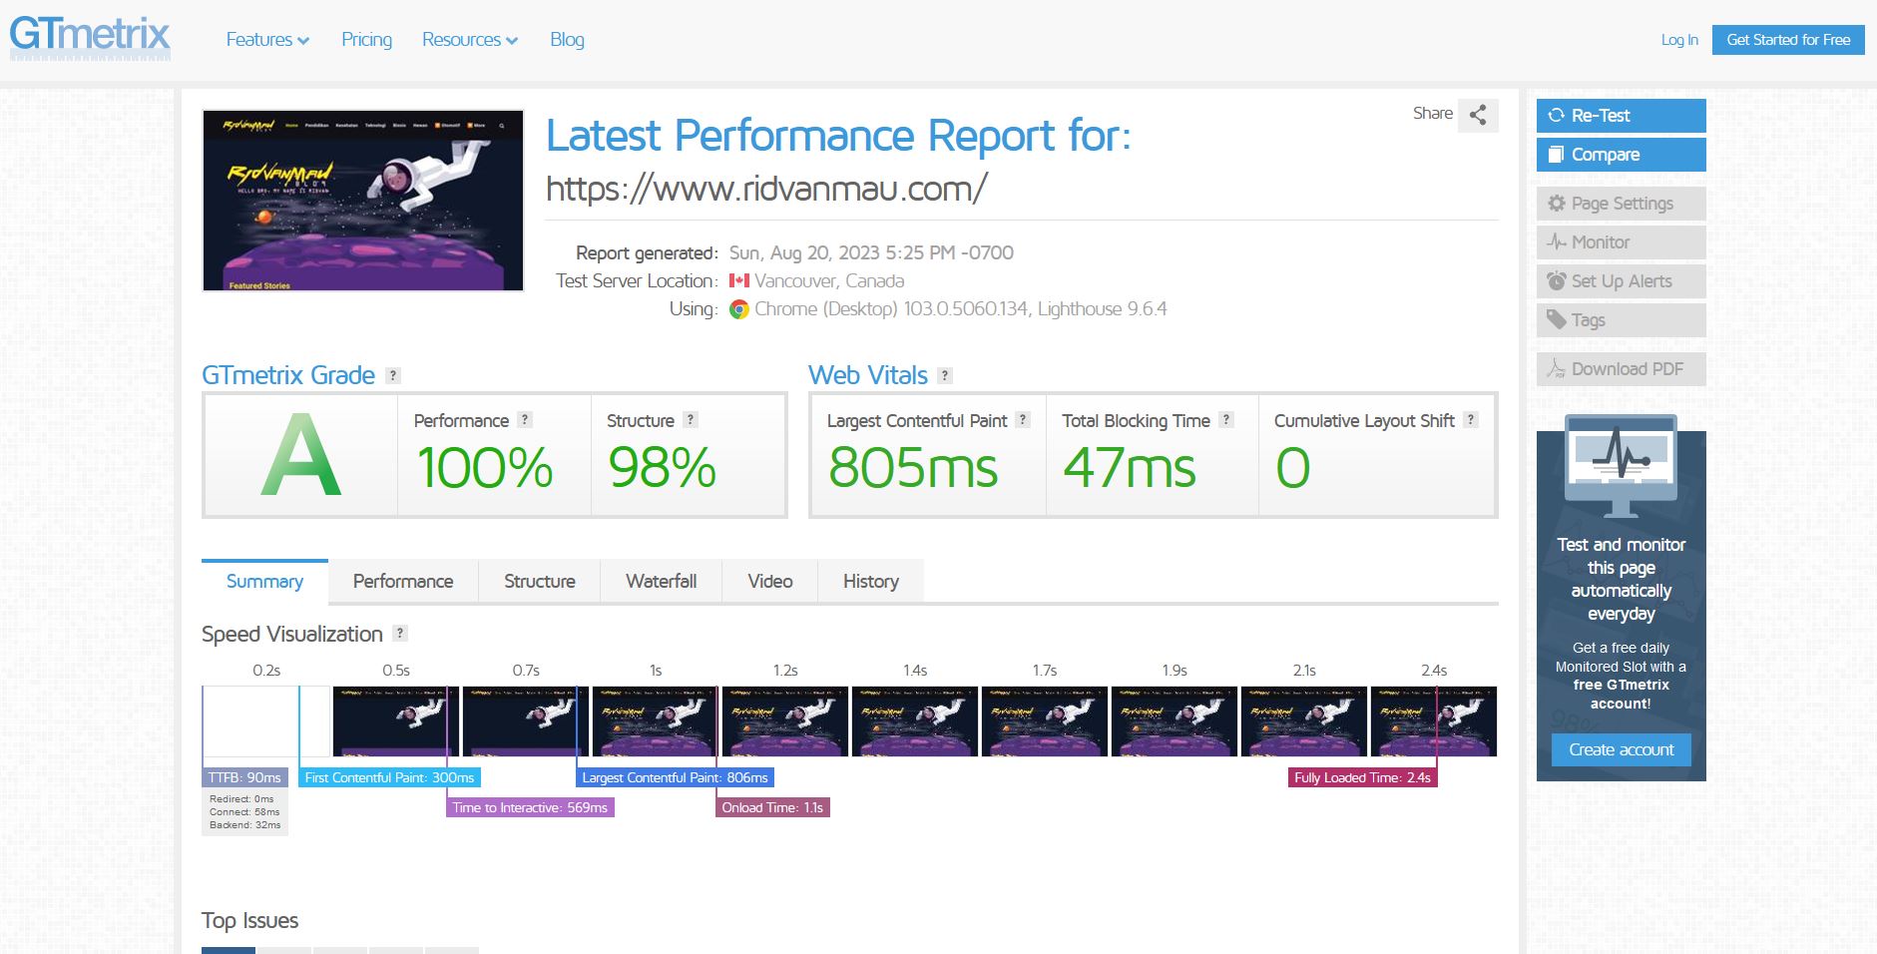This screenshot has height=954, width=1877.
Task: Switch to the History tab
Action: pyautogui.click(x=871, y=582)
